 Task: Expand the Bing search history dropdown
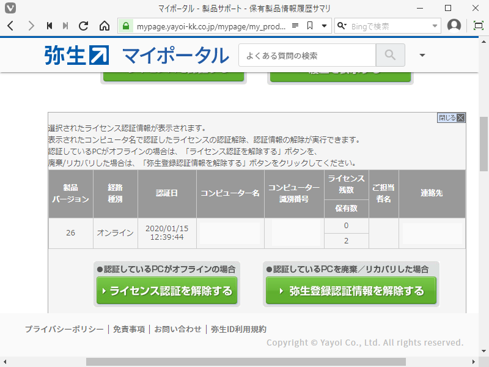[x=435, y=26]
